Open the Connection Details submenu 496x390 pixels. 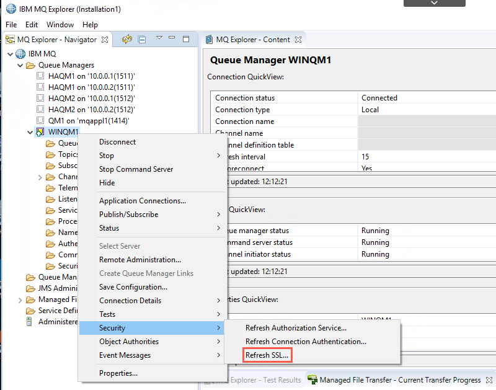[x=151, y=301]
